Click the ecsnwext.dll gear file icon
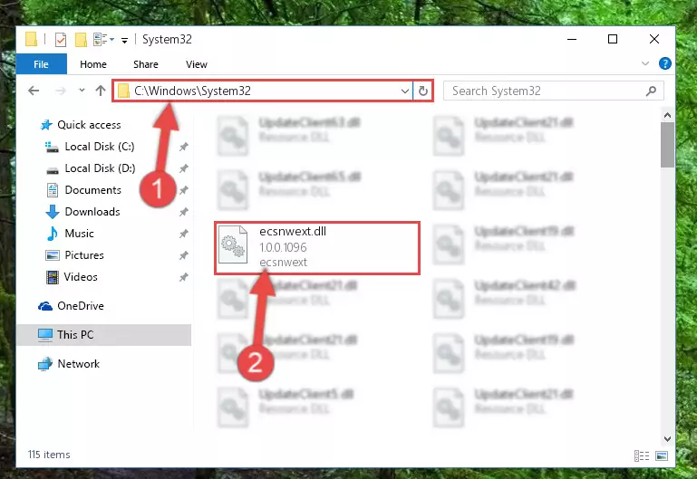The width and height of the screenshot is (697, 479). (234, 244)
